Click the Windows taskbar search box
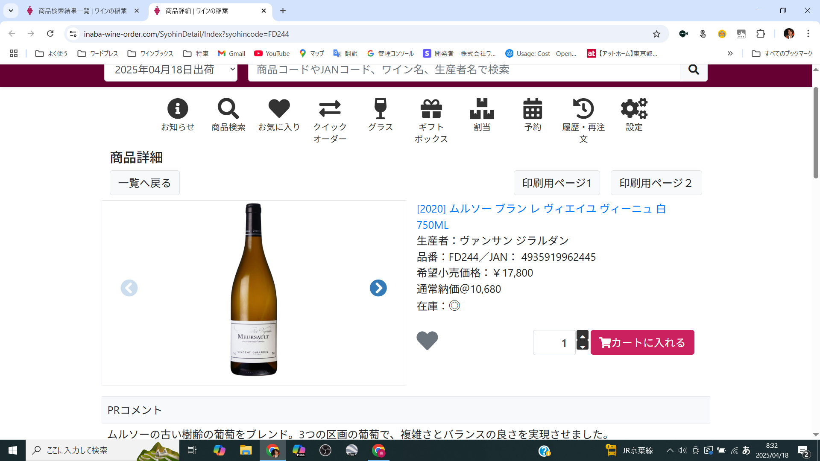This screenshot has height=461, width=820. click(102, 450)
